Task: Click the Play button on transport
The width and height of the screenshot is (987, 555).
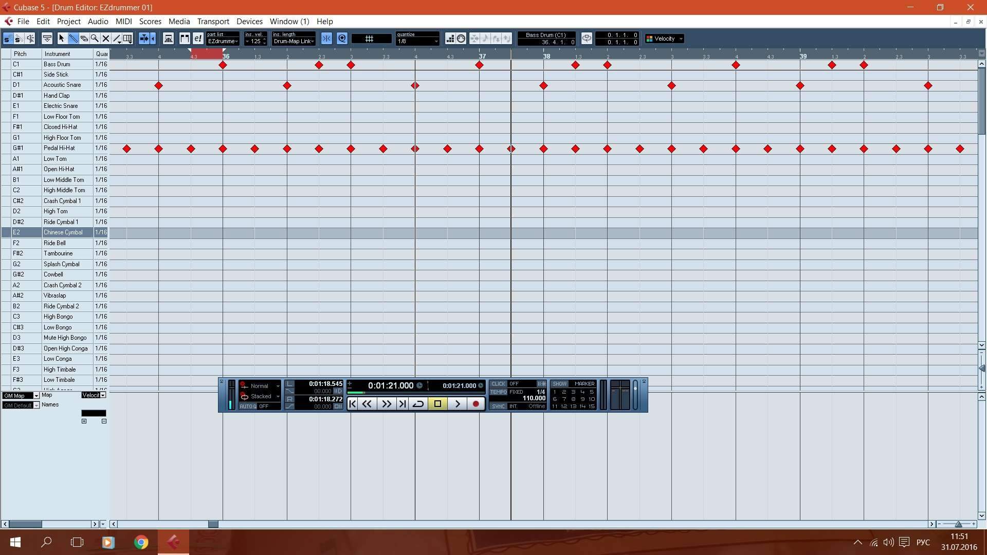Action: click(458, 404)
